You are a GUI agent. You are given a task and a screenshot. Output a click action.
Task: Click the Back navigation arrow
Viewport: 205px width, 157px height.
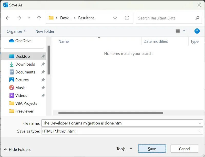coord(8,18)
